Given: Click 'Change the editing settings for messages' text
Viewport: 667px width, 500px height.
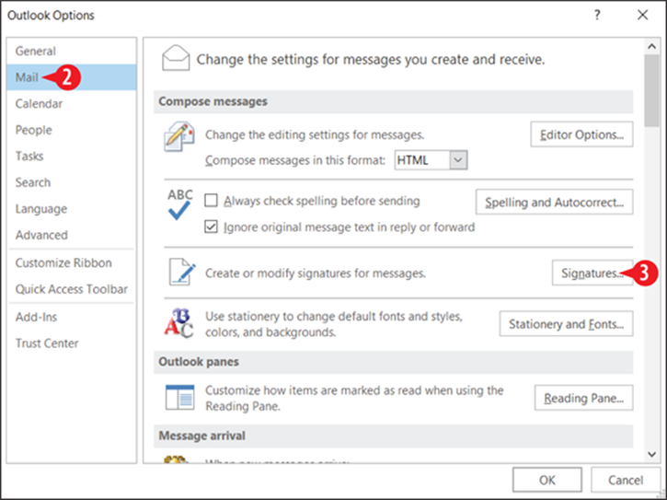Looking at the screenshot, I should [315, 134].
